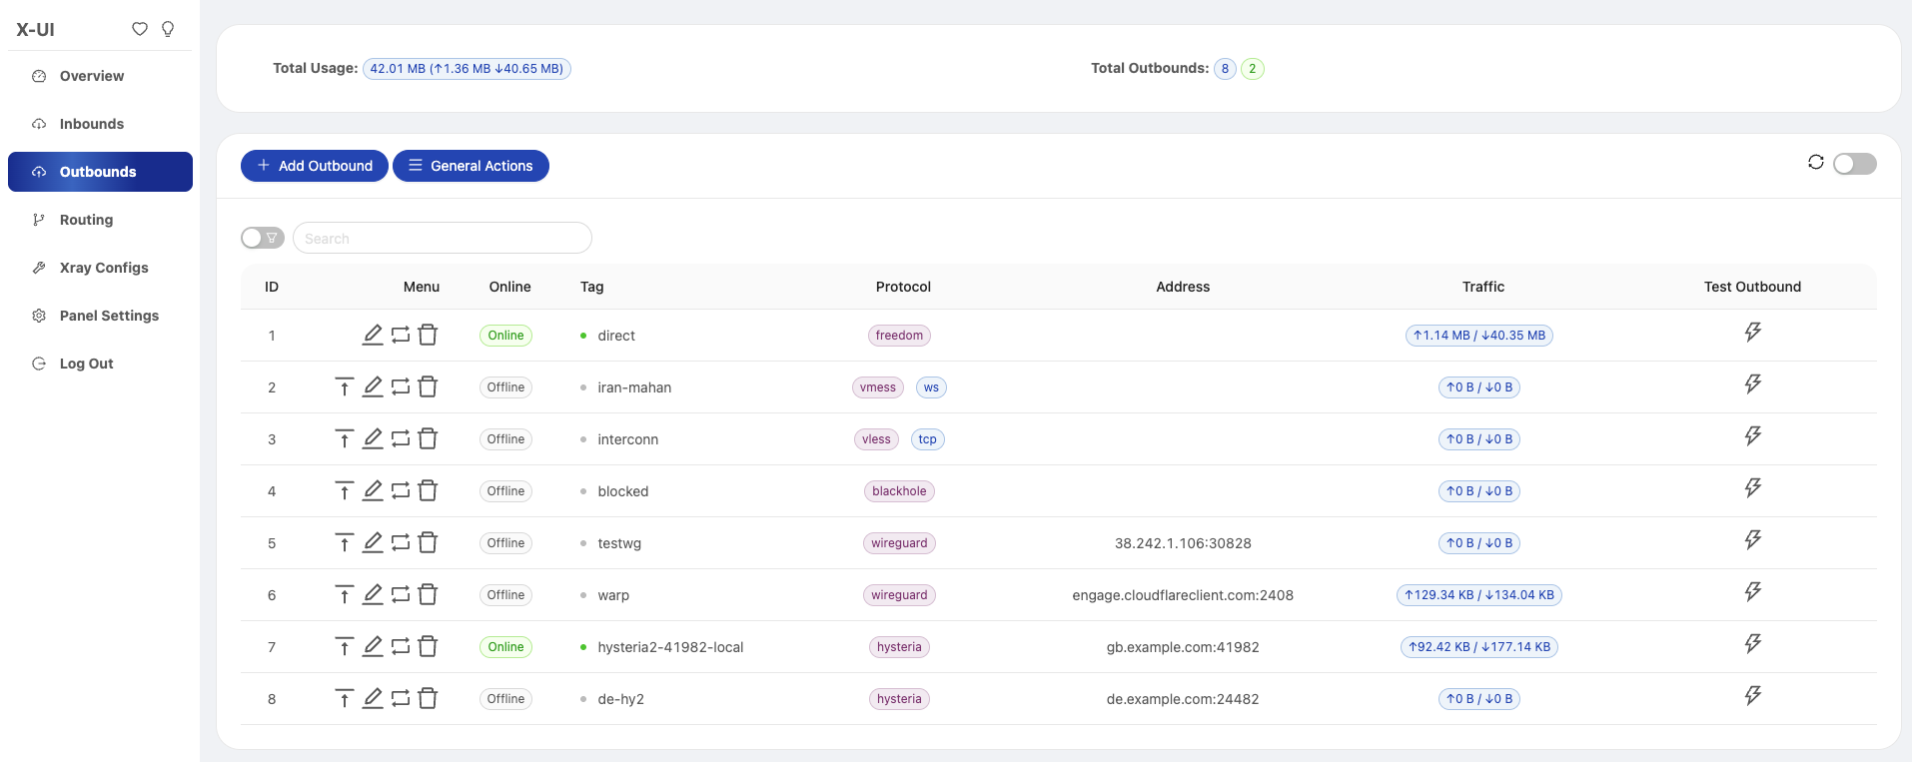This screenshot has height=762, width=1912.
Task: Click the Online status tag for direct
Action: pyautogui.click(x=505, y=336)
